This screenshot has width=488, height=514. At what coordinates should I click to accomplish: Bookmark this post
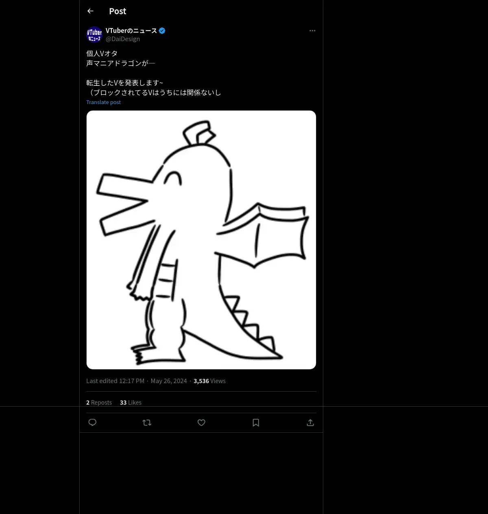tap(256, 423)
